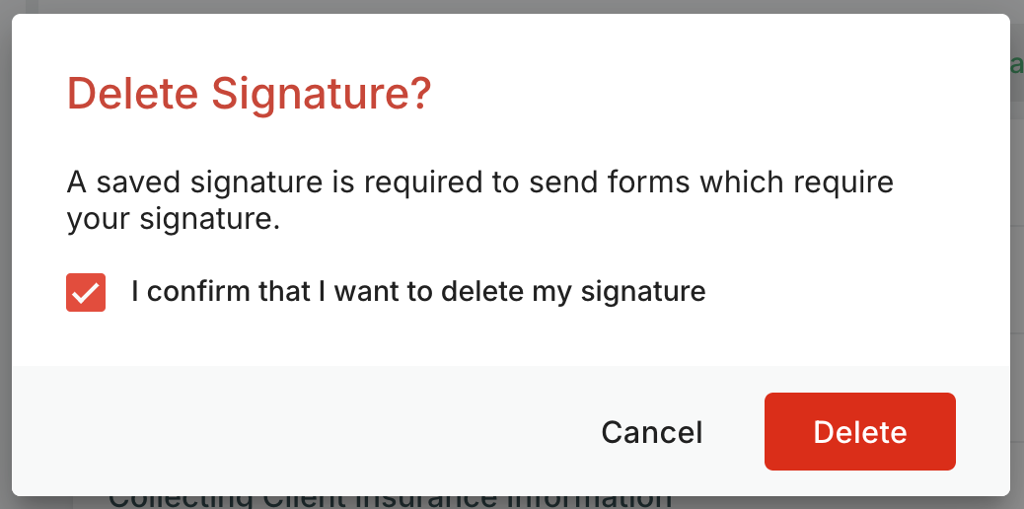Click the green text behind the dialog's top-right corner

[1016, 65]
